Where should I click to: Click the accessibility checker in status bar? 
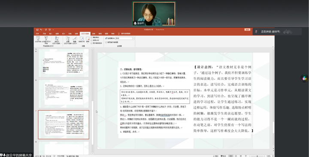click(73, 156)
